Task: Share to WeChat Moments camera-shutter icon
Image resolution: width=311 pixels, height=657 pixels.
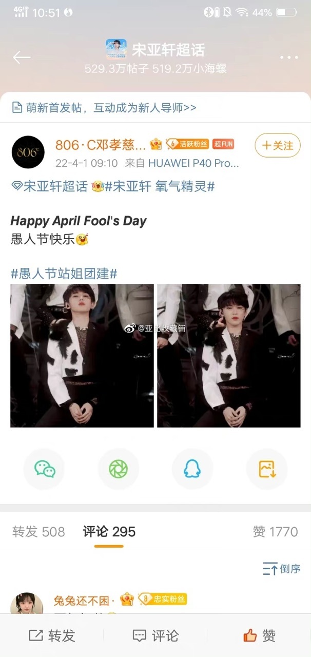Action: (x=118, y=469)
